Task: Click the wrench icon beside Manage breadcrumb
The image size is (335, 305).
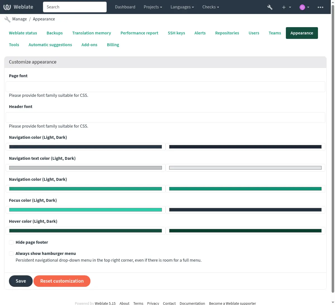Action: pyautogui.click(x=8, y=19)
